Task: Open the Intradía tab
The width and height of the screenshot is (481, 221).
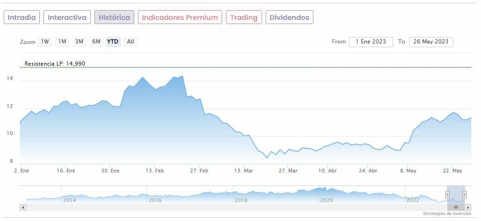Action: 22,18
